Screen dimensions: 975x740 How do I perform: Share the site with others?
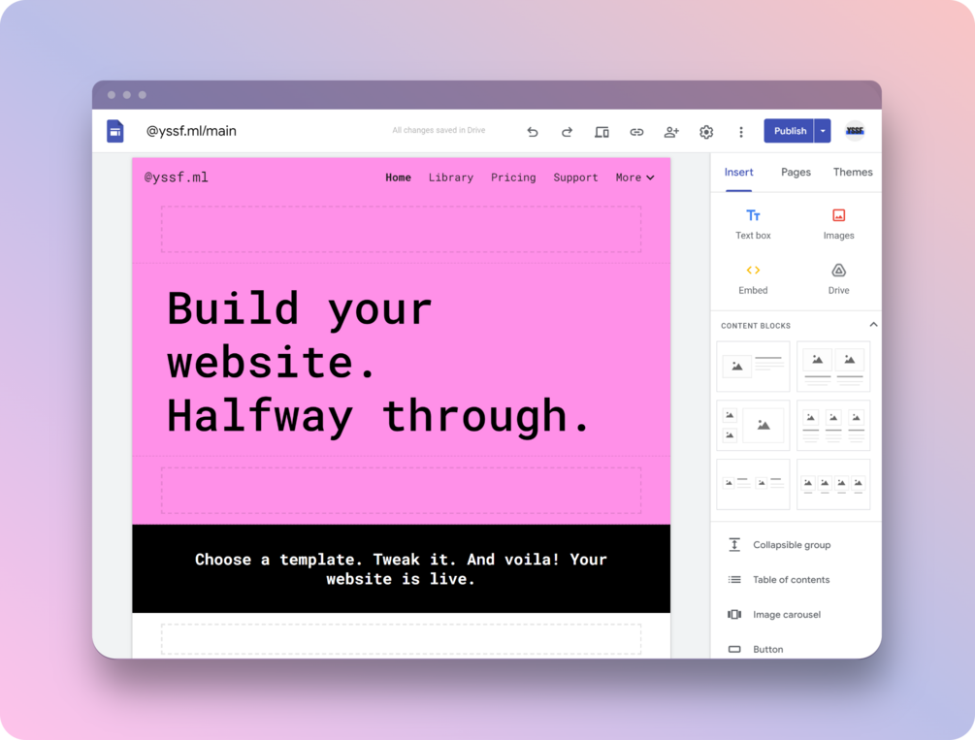671,131
